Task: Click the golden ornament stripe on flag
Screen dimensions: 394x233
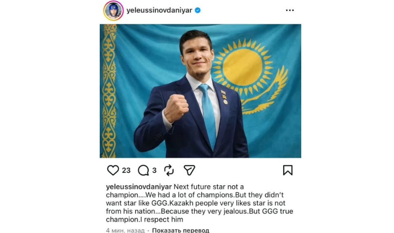Action: point(109,91)
